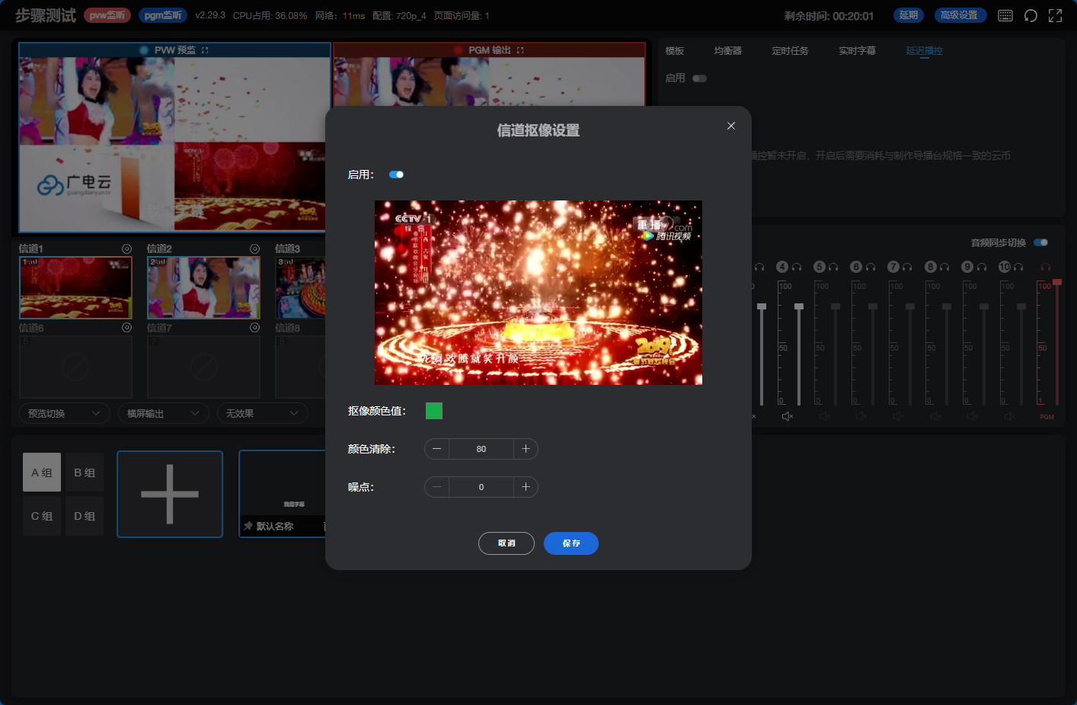This screenshot has height=705, width=1077.
Task: Open the 信道2 settings icon
Action: (x=255, y=249)
